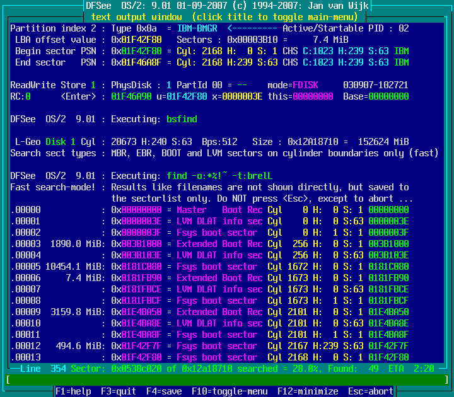
Task: Click F1=help in the bottom bar
Action: point(73,391)
